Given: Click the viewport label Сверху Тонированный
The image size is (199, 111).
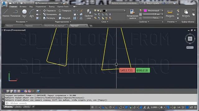Looking at the screenshot, I should coord(14,30).
